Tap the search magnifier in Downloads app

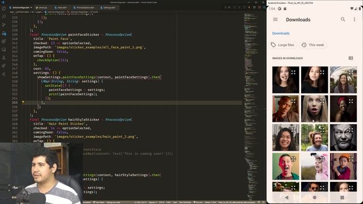coord(343,19)
